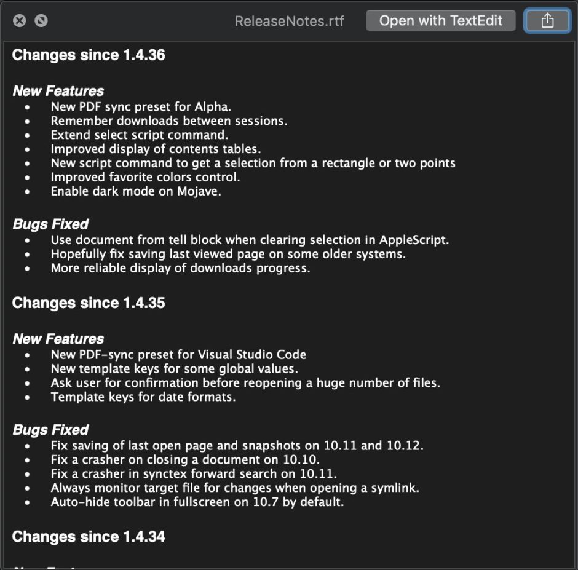Screen dimensions: 578x570
Task: Click the ReleaseNotes.rtf window title
Action: [x=289, y=22]
